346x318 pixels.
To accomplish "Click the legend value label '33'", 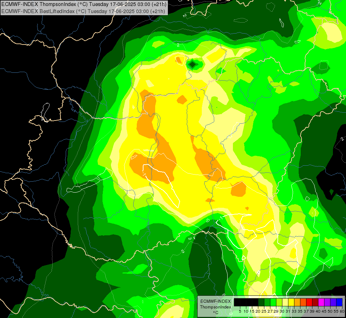I will click(294, 311).
